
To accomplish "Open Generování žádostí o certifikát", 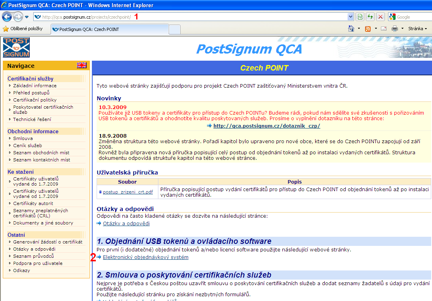I will tap(48, 242).
